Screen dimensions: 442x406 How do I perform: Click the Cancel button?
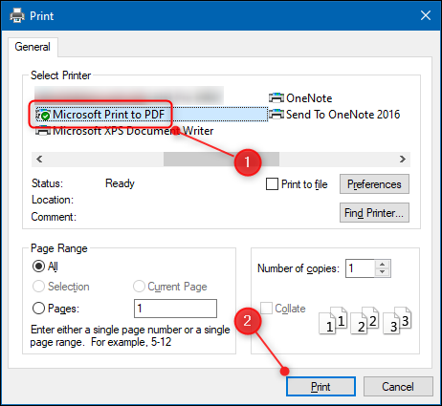click(398, 387)
